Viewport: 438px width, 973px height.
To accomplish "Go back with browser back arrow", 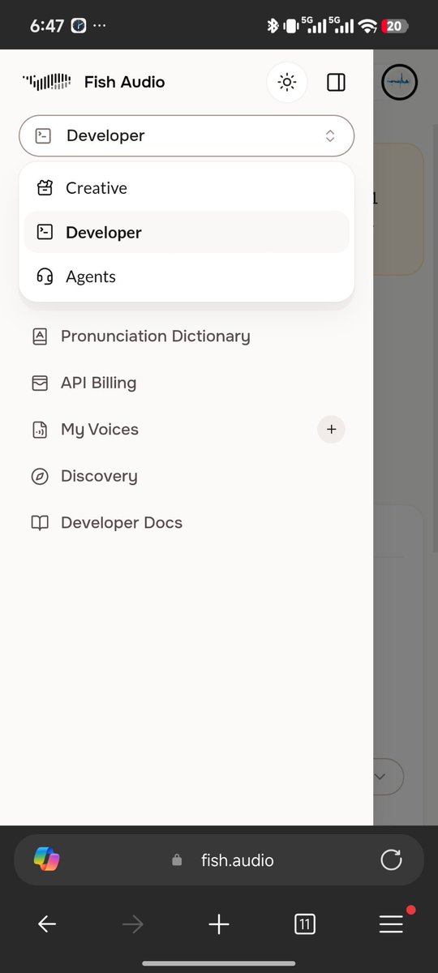I will [x=46, y=924].
